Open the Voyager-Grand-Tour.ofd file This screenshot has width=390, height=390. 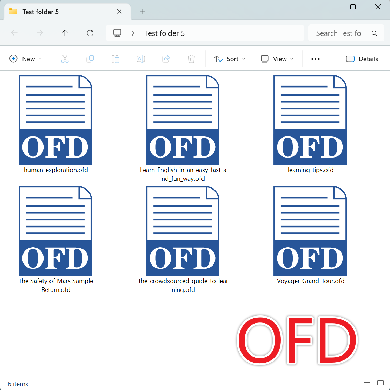(x=310, y=231)
